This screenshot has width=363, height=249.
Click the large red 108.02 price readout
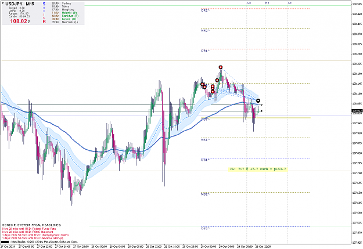pyautogui.click(x=19, y=21)
